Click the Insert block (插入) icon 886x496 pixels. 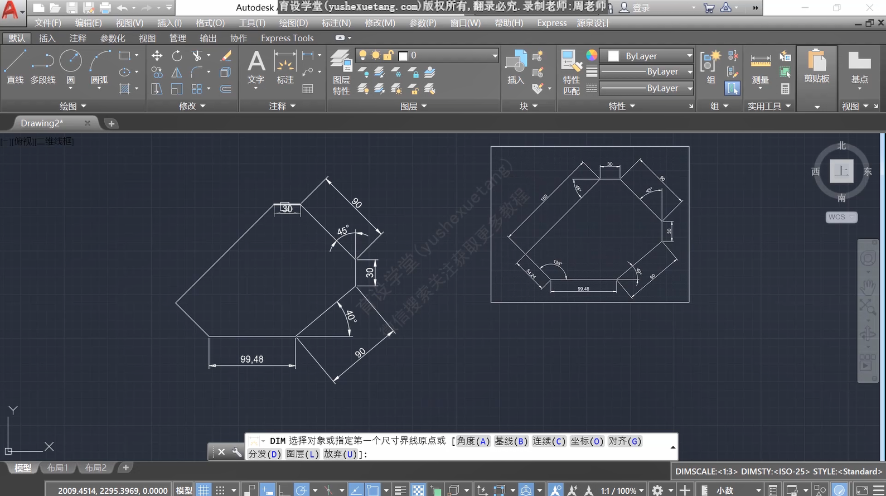click(x=516, y=67)
